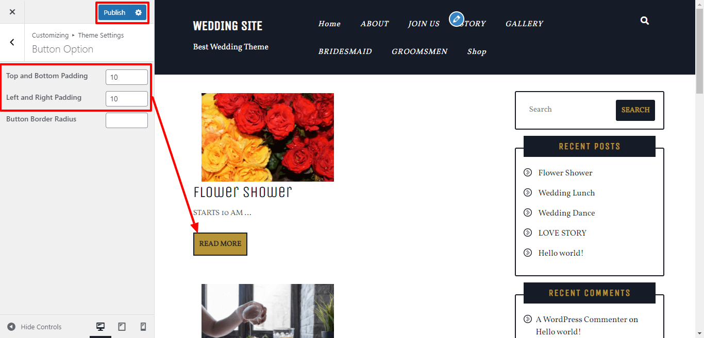Click the SEARCH button in the sidebar widget
The image size is (704, 338).
635,110
